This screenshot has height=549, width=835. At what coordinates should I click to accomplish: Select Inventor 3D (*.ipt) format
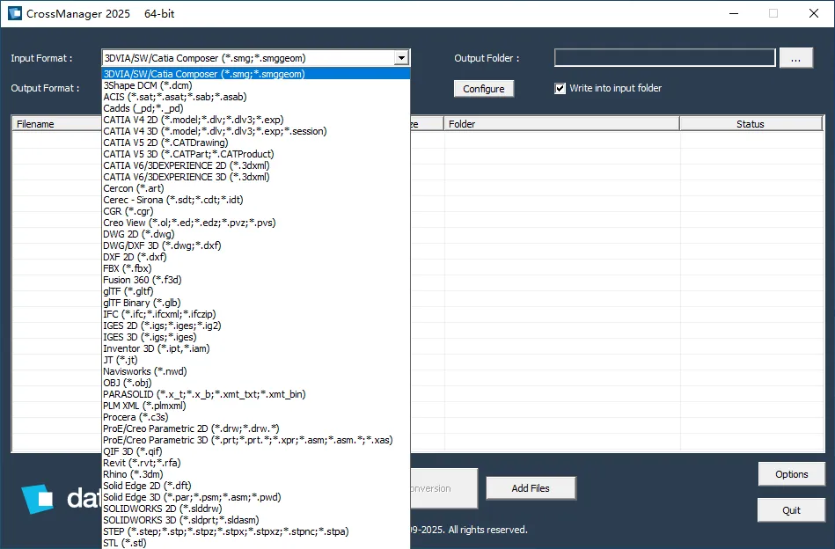[x=256, y=348]
